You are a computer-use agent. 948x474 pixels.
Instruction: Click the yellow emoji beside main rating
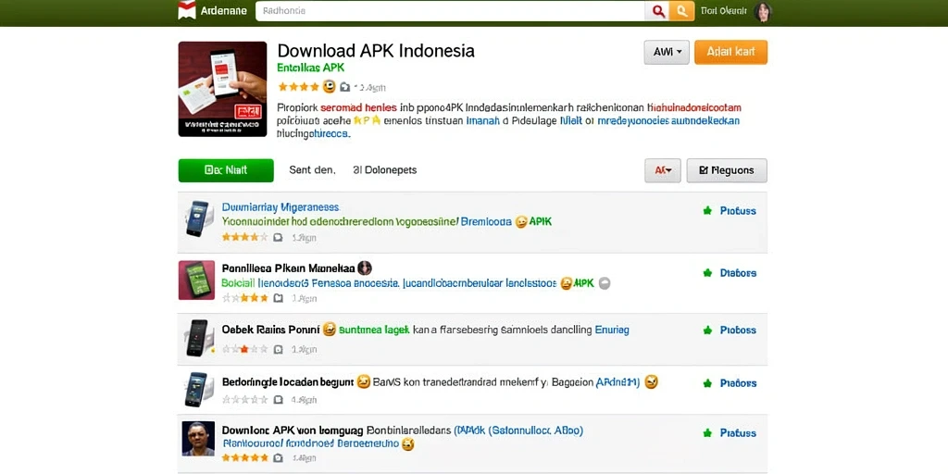point(329,86)
